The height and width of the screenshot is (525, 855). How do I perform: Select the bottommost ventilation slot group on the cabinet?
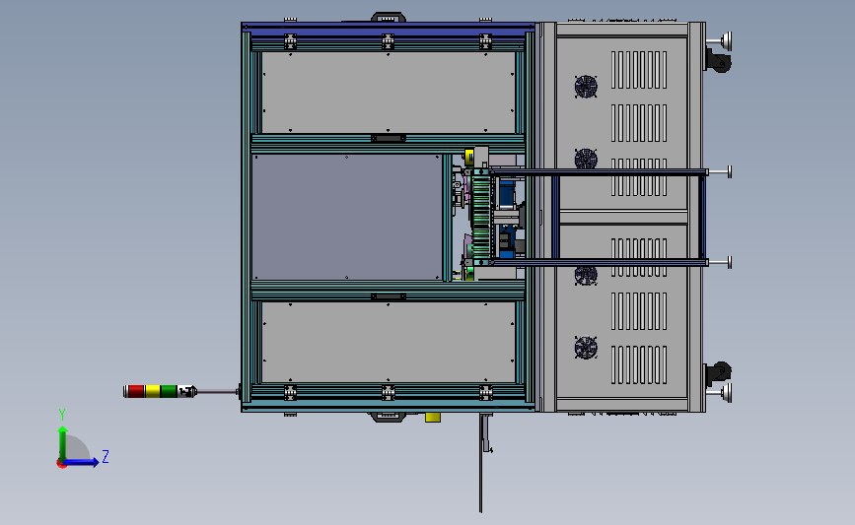tap(639, 364)
